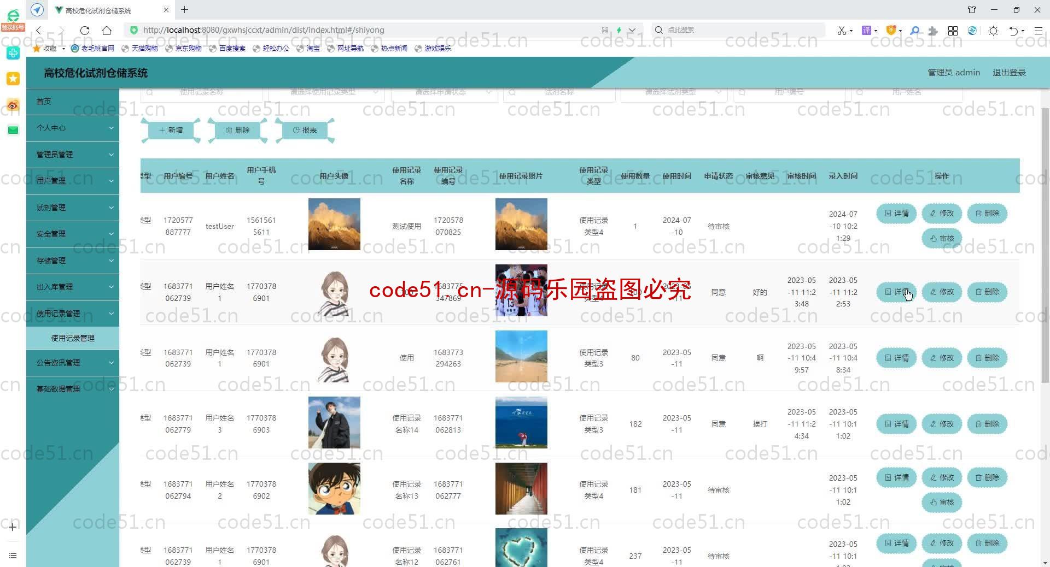
Task: Click the top 删除 batch delete button
Action: click(x=238, y=130)
